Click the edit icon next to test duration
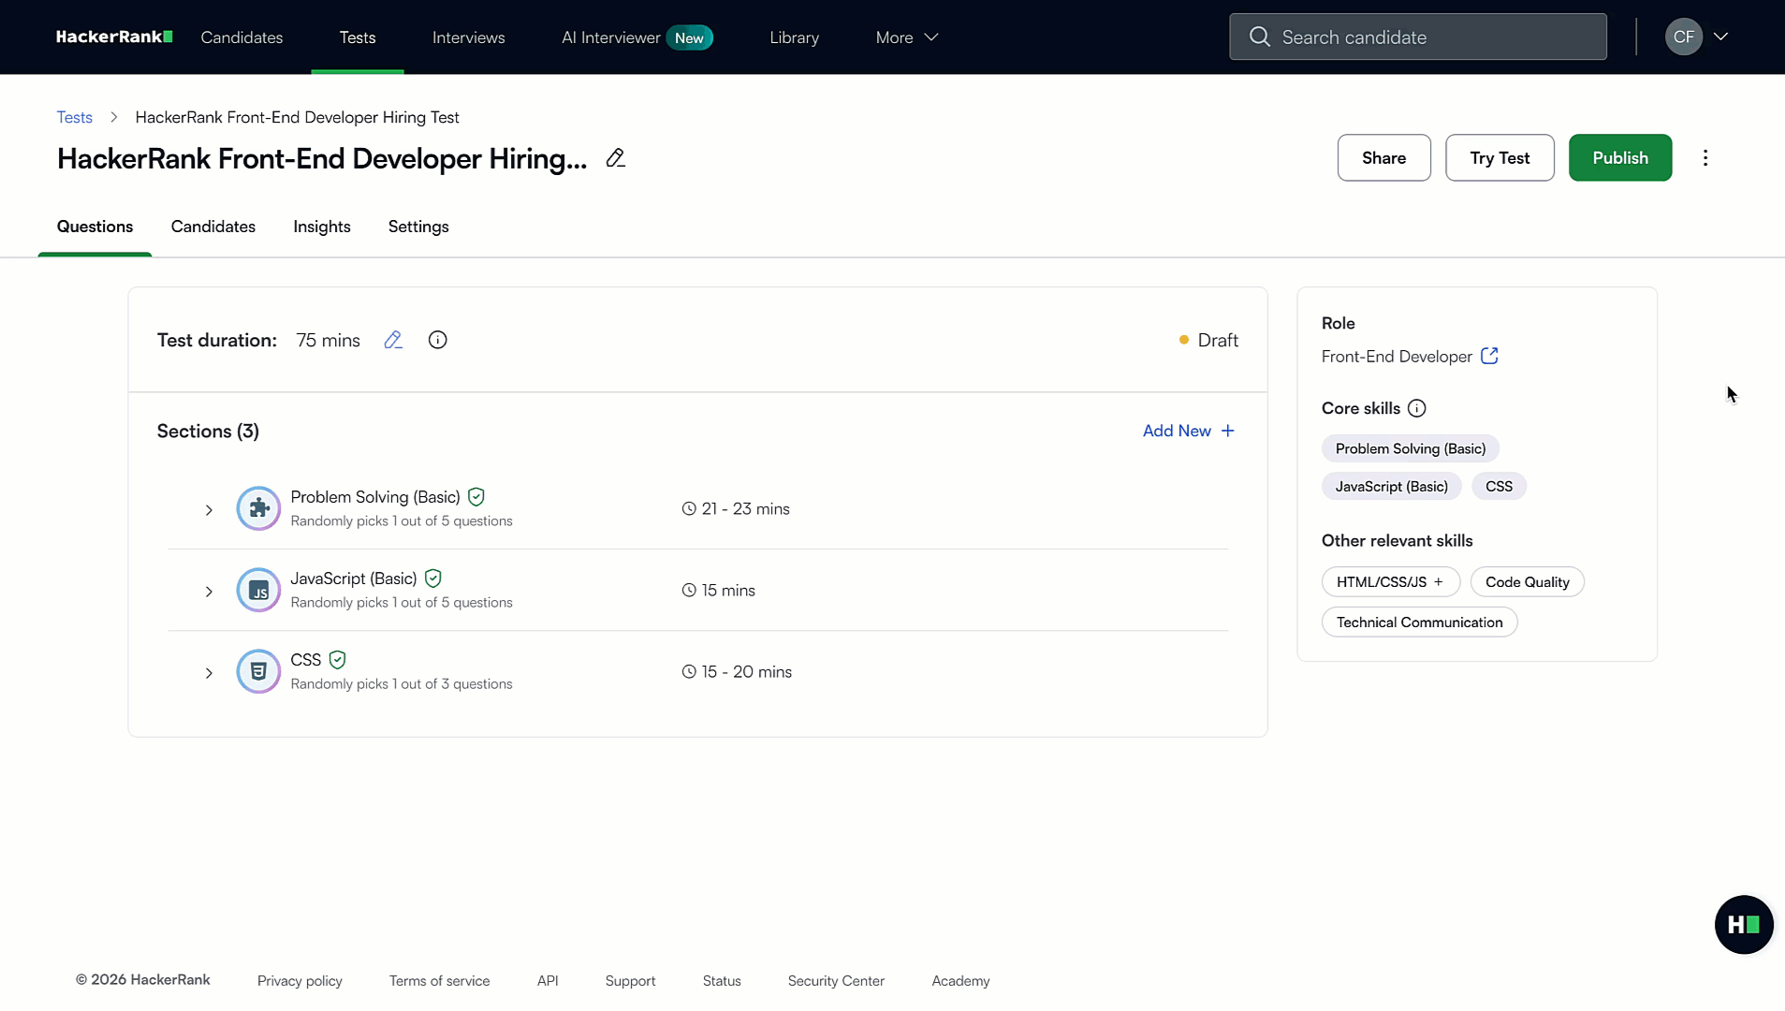Image resolution: width=1785 pixels, height=1011 pixels. click(393, 340)
